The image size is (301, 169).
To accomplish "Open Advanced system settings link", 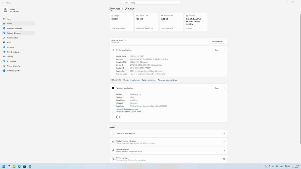I will (x=167, y=80).
